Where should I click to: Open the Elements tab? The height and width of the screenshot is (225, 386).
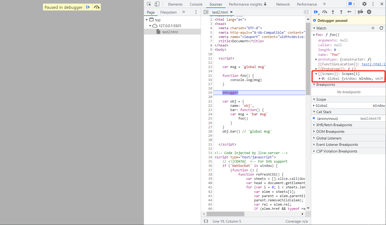(x=175, y=4)
